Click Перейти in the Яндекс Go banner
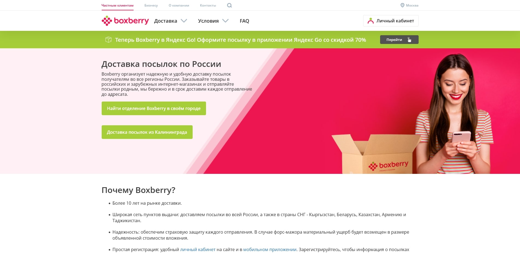Image resolution: width=520 pixels, height=253 pixels. tap(394, 40)
